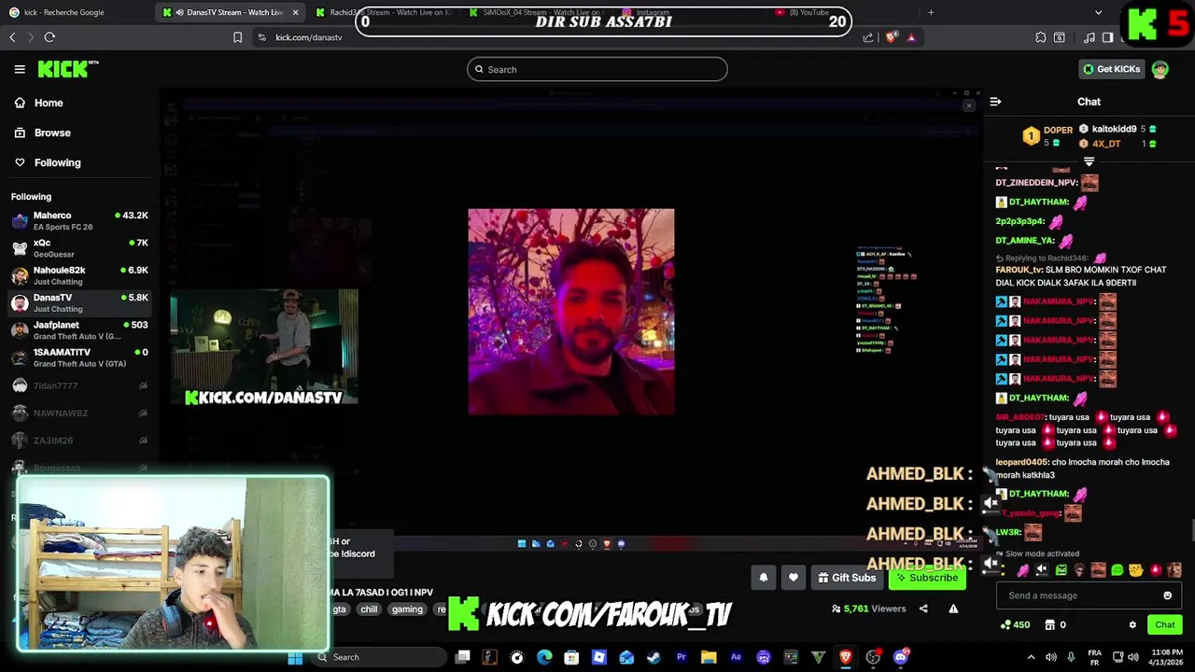
Task: Focus the Kick search box
Action: click(597, 69)
